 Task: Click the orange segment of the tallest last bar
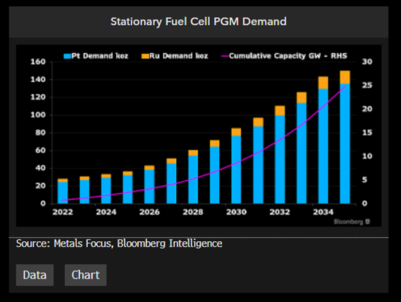[x=345, y=77]
